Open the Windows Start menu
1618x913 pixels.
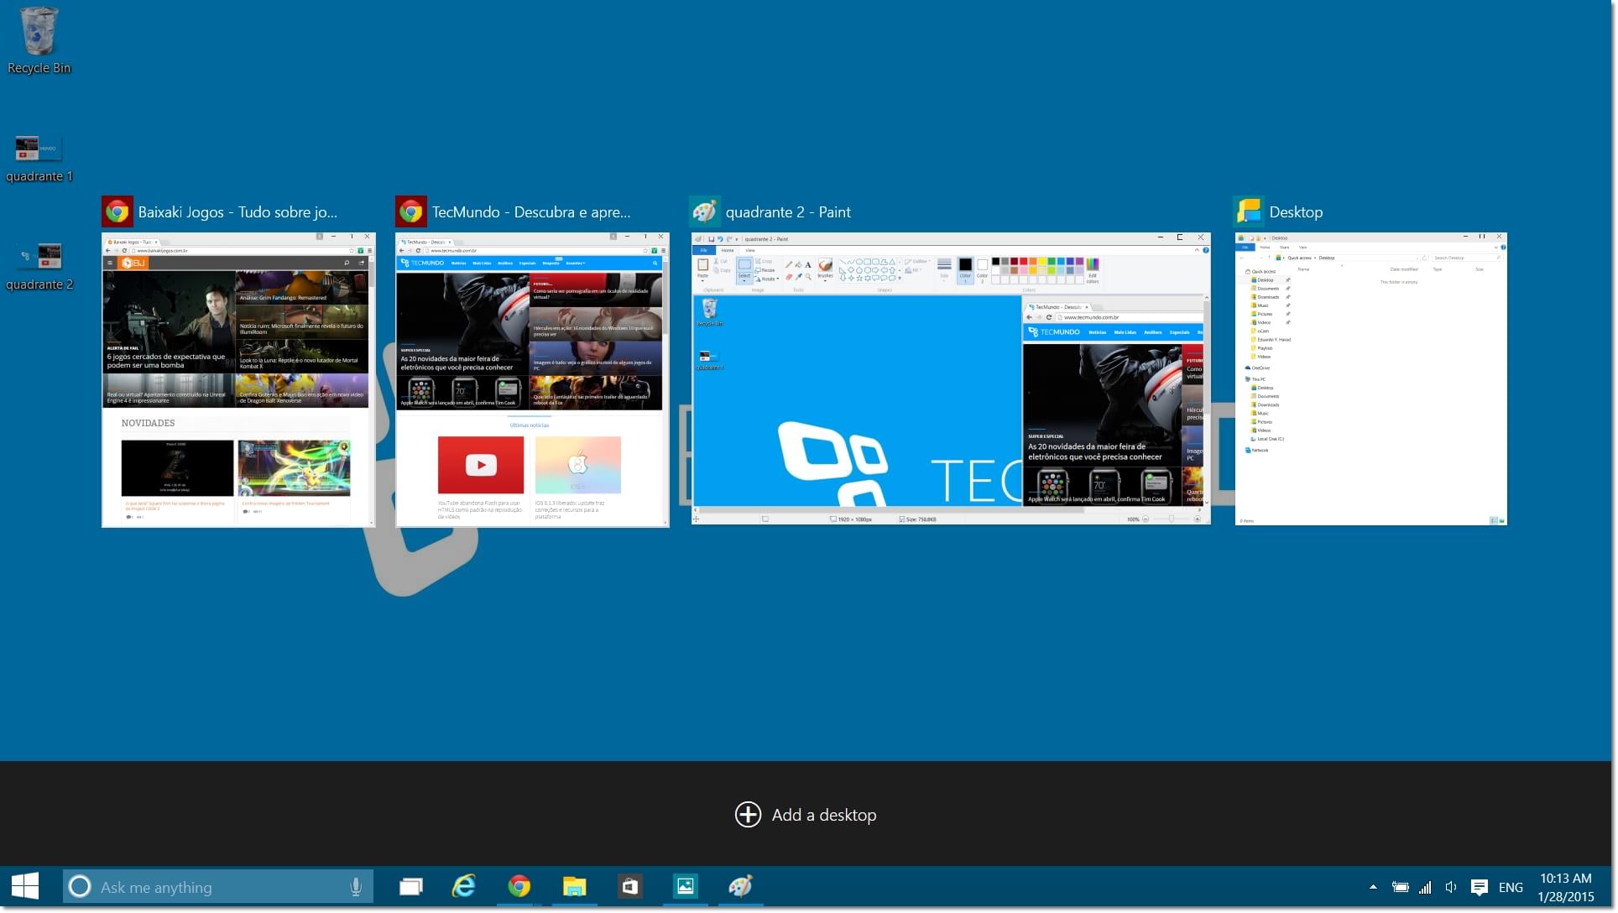coord(25,887)
